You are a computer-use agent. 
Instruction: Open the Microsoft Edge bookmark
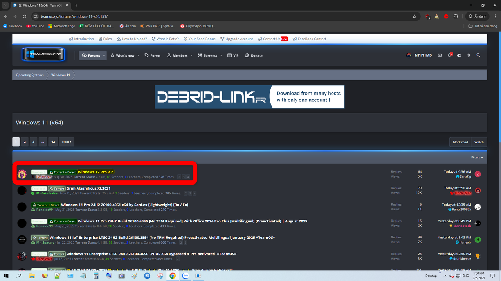tap(61, 26)
